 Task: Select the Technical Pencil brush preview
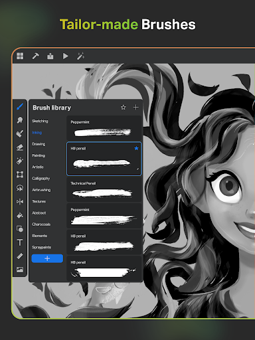104,189
